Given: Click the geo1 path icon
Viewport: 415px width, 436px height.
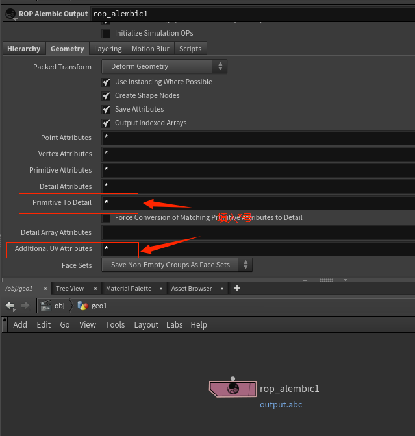Looking at the screenshot, I should click(x=83, y=306).
